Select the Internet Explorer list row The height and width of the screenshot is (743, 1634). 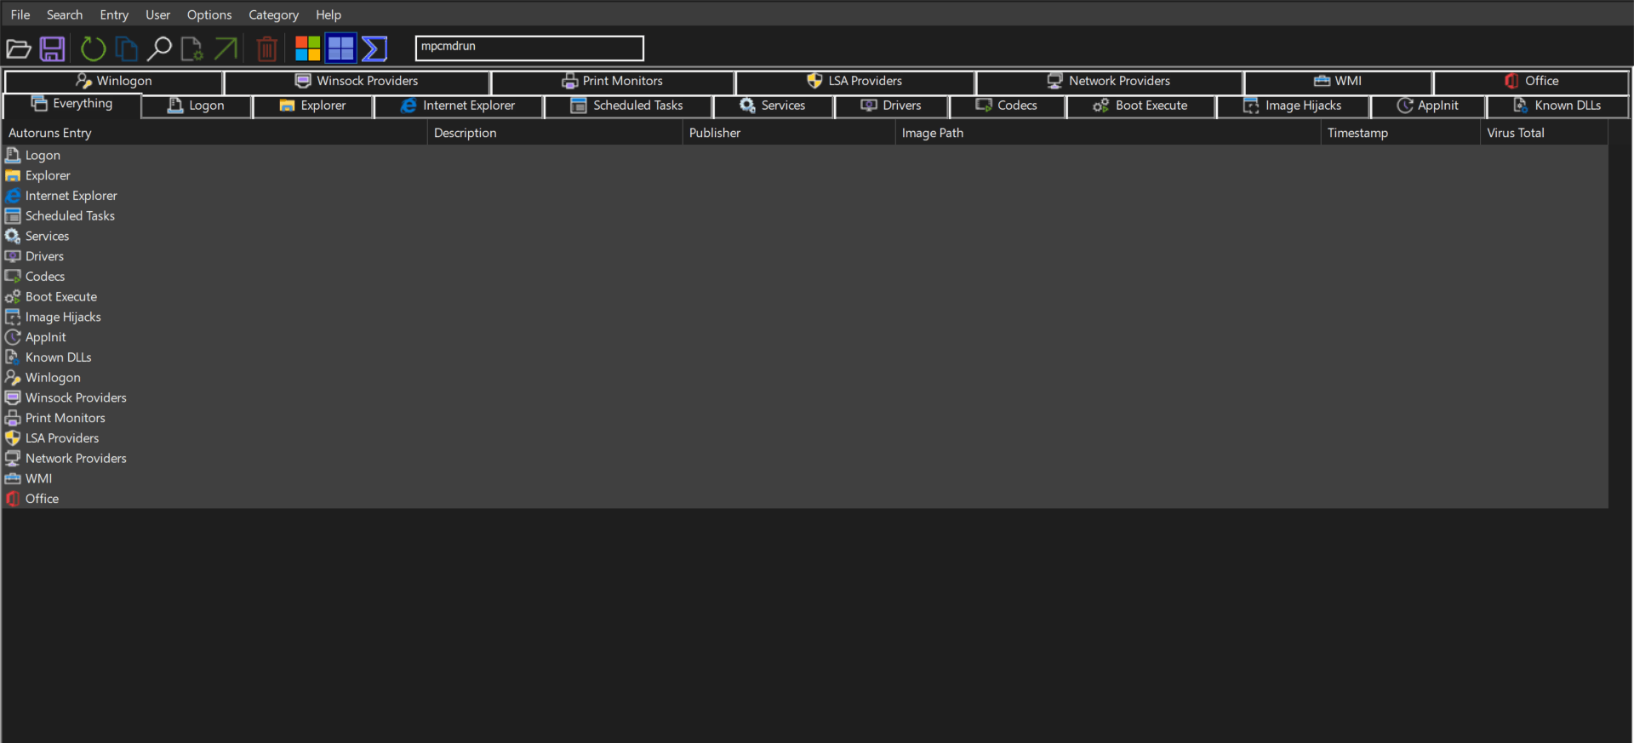click(805, 196)
